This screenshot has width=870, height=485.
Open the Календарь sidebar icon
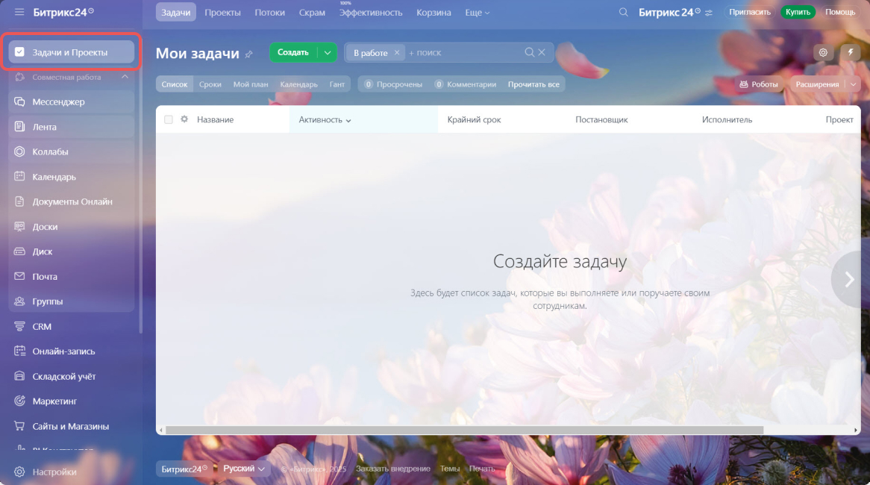pos(19,176)
